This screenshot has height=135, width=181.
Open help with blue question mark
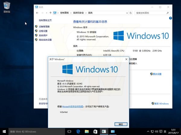tap(170, 18)
